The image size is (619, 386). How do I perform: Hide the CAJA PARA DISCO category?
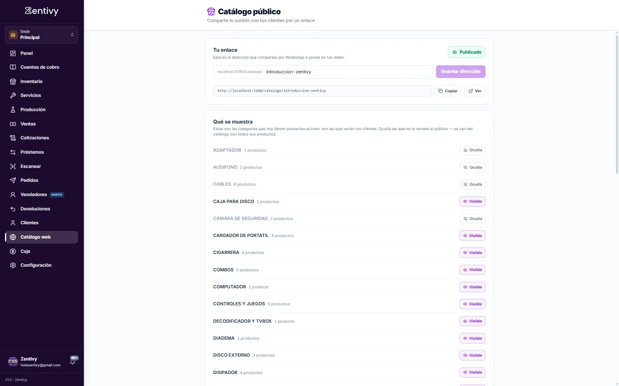pos(472,201)
